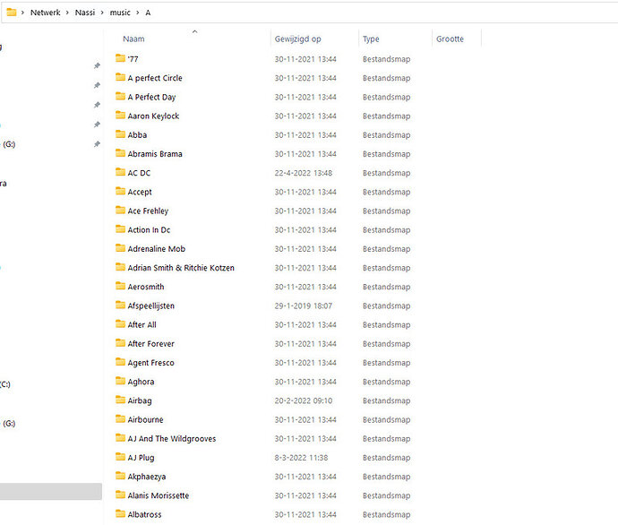Click the Accept folder icon
618x525 pixels.
point(120,191)
